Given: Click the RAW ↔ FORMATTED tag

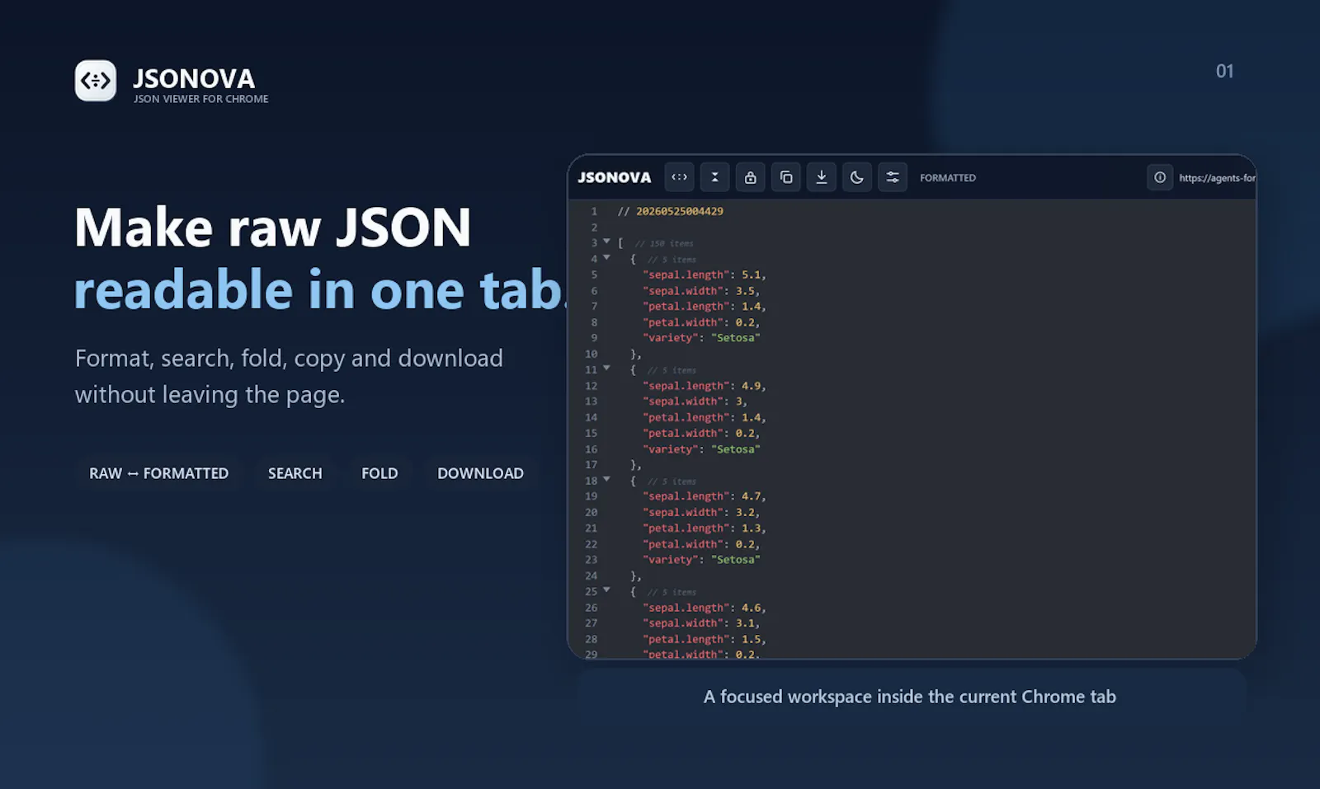Looking at the screenshot, I should point(158,473).
